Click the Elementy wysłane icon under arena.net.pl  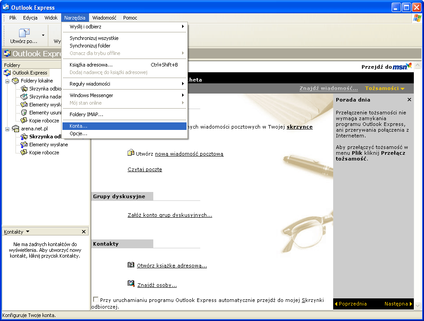(x=24, y=145)
